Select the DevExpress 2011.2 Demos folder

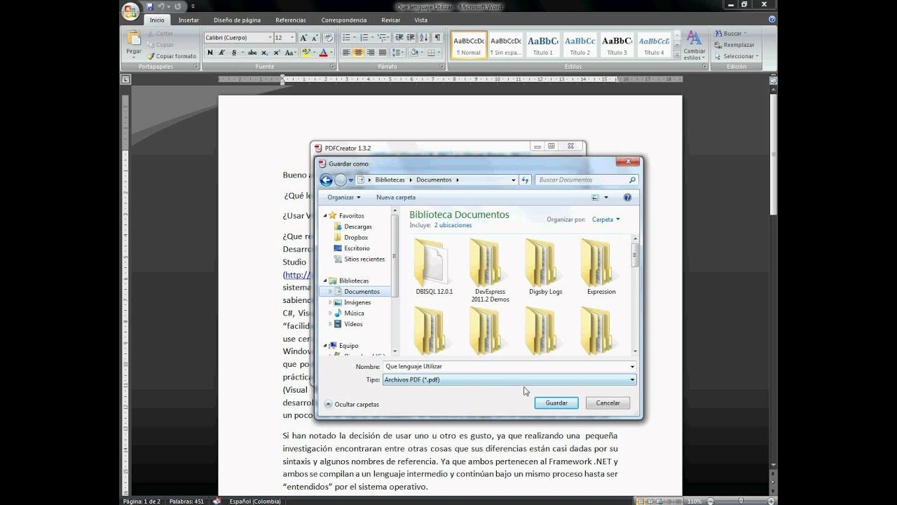(x=490, y=271)
